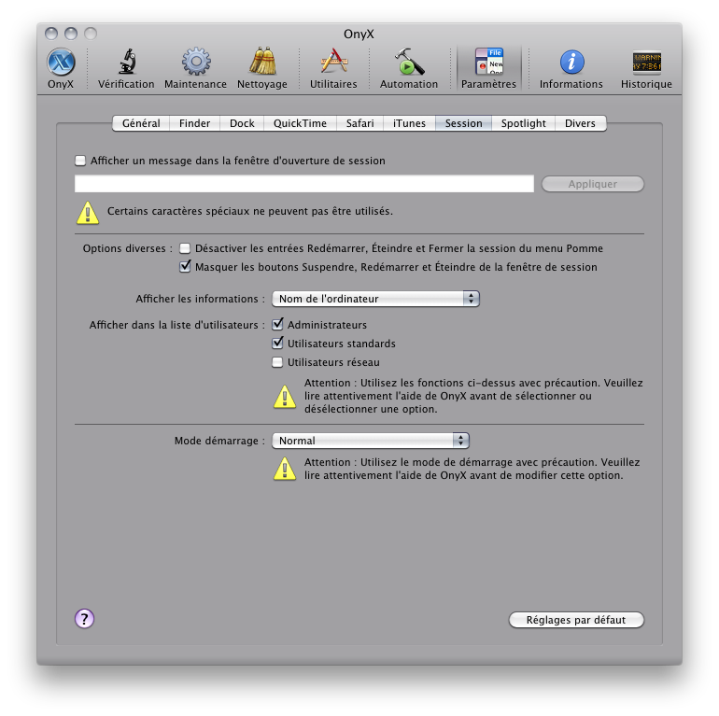Expand the Mode démarrage dropdown
Image resolution: width=719 pixels, height=716 pixels.
[x=370, y=441]
